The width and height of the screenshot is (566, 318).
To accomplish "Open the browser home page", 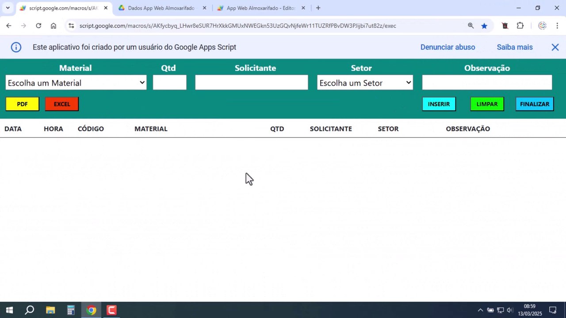I will pos(54,26).
